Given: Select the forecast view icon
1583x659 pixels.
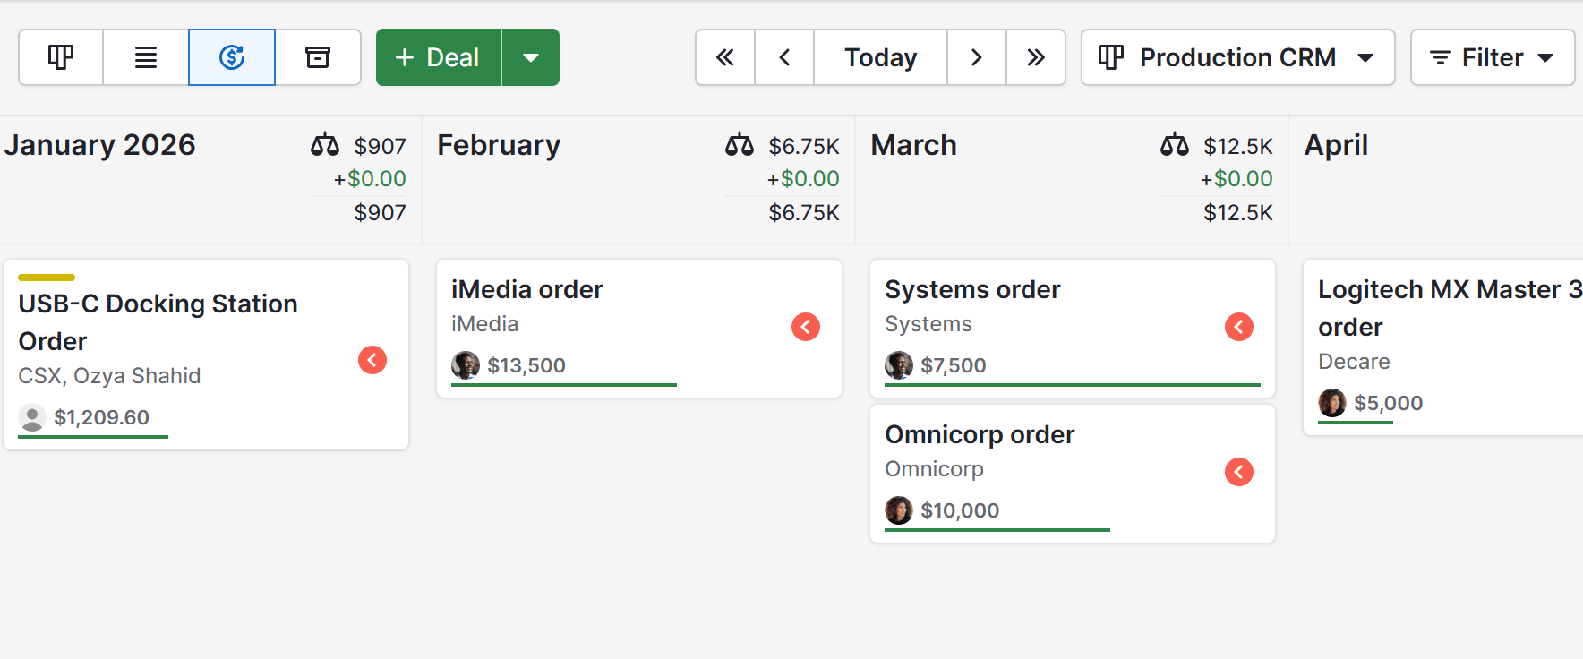Looking at the screenshot, I should point(232,57).
